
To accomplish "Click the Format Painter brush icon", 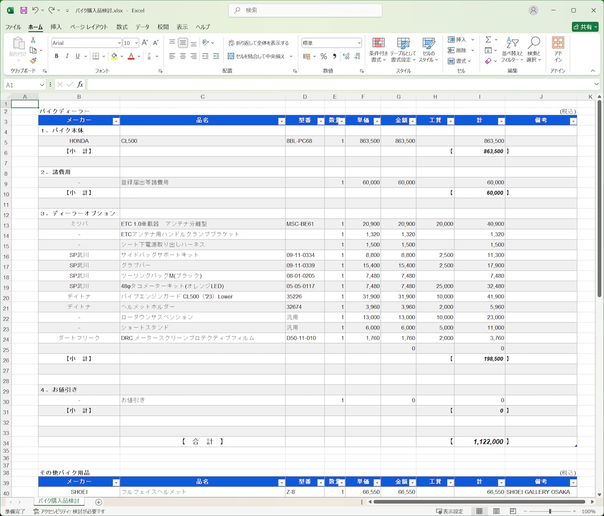I will pyautogui.click(x=33, y=60).
